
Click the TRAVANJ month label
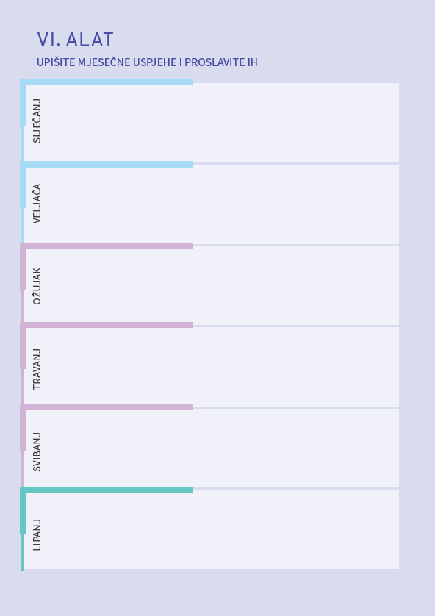tap(37, 369)
